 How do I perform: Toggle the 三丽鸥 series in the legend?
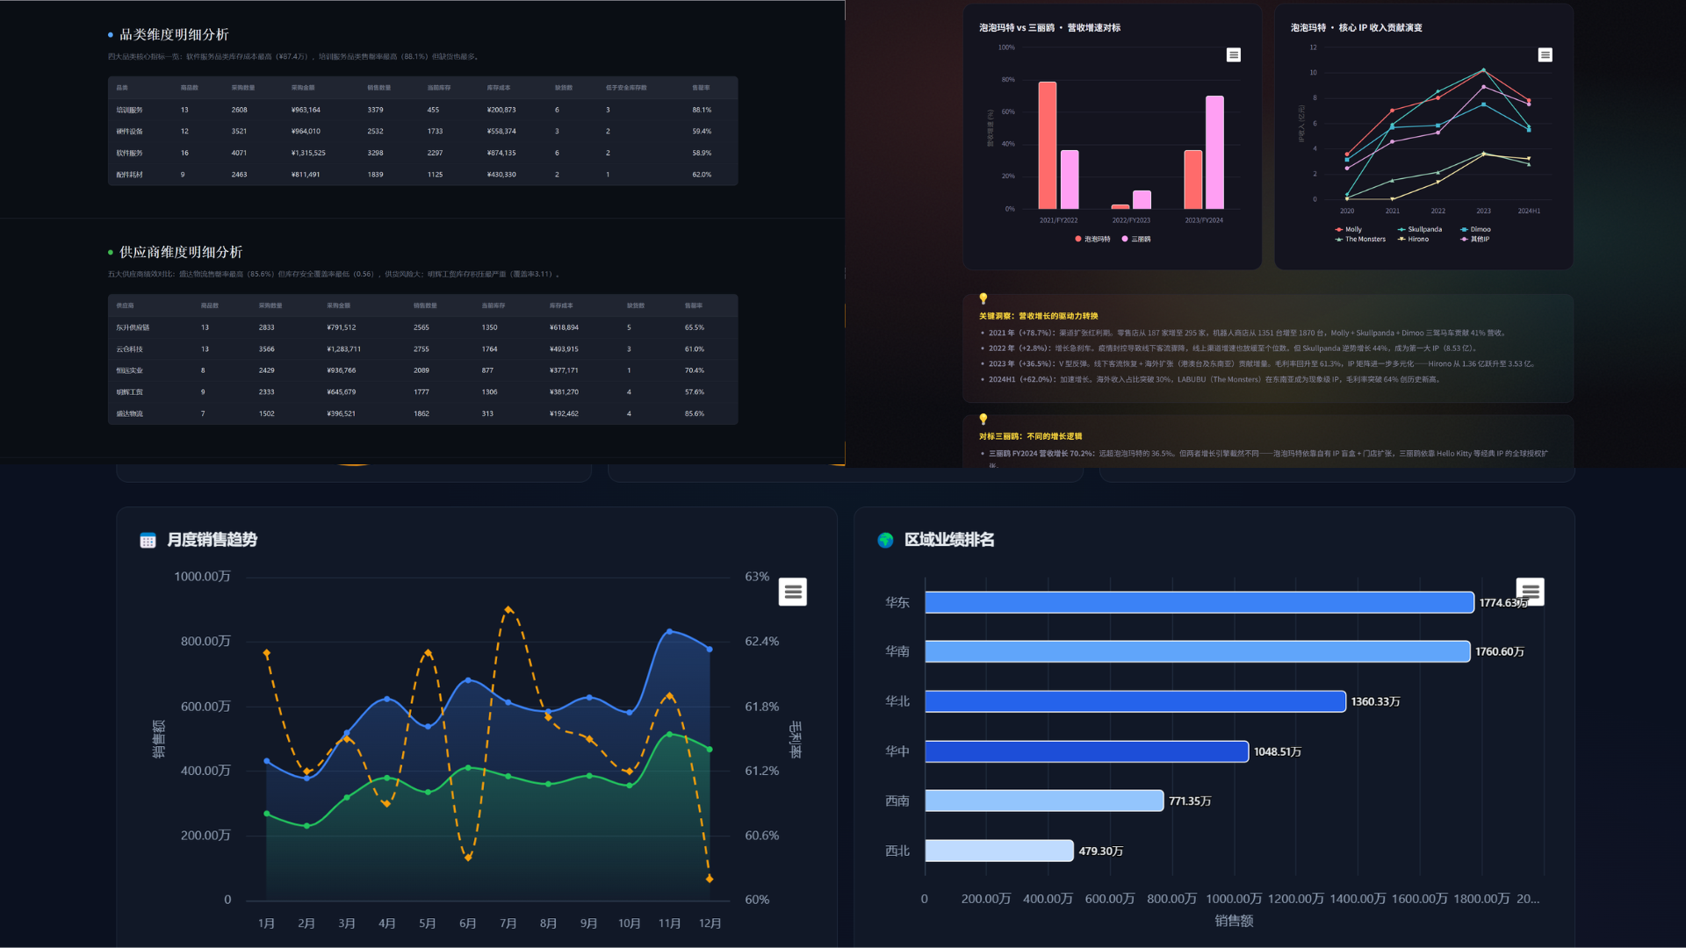tap(1136, 239)
